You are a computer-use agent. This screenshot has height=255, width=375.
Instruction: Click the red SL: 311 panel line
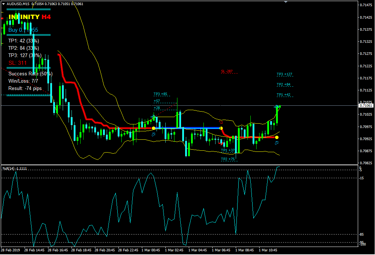(x=18, y=63)
